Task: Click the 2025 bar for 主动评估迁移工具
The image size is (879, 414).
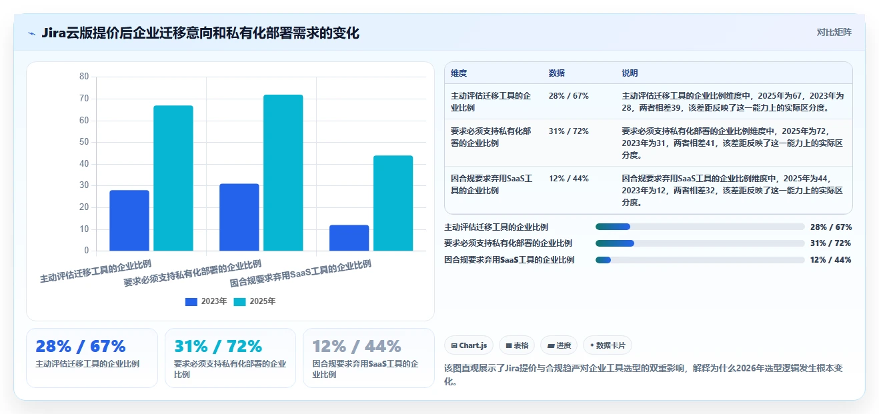Action: tap(173, 178)
